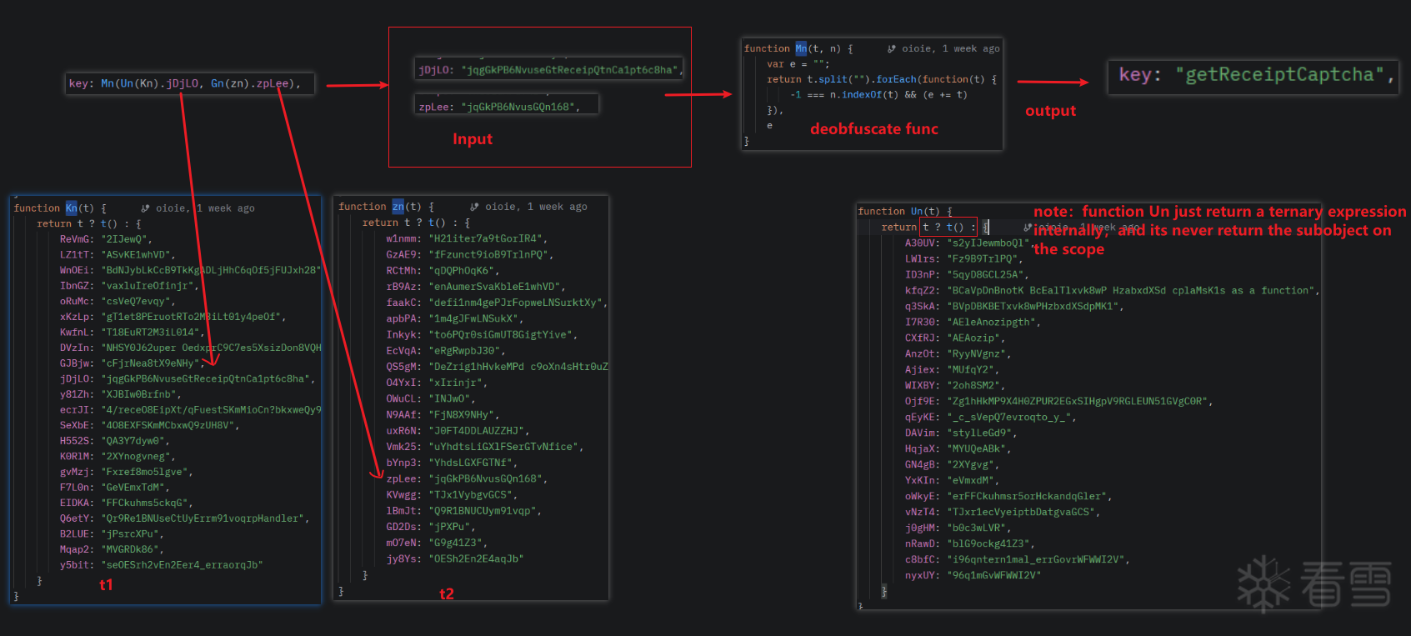
Task: Click the git blame icon in Un function panel
Action: coord(1028,228)
